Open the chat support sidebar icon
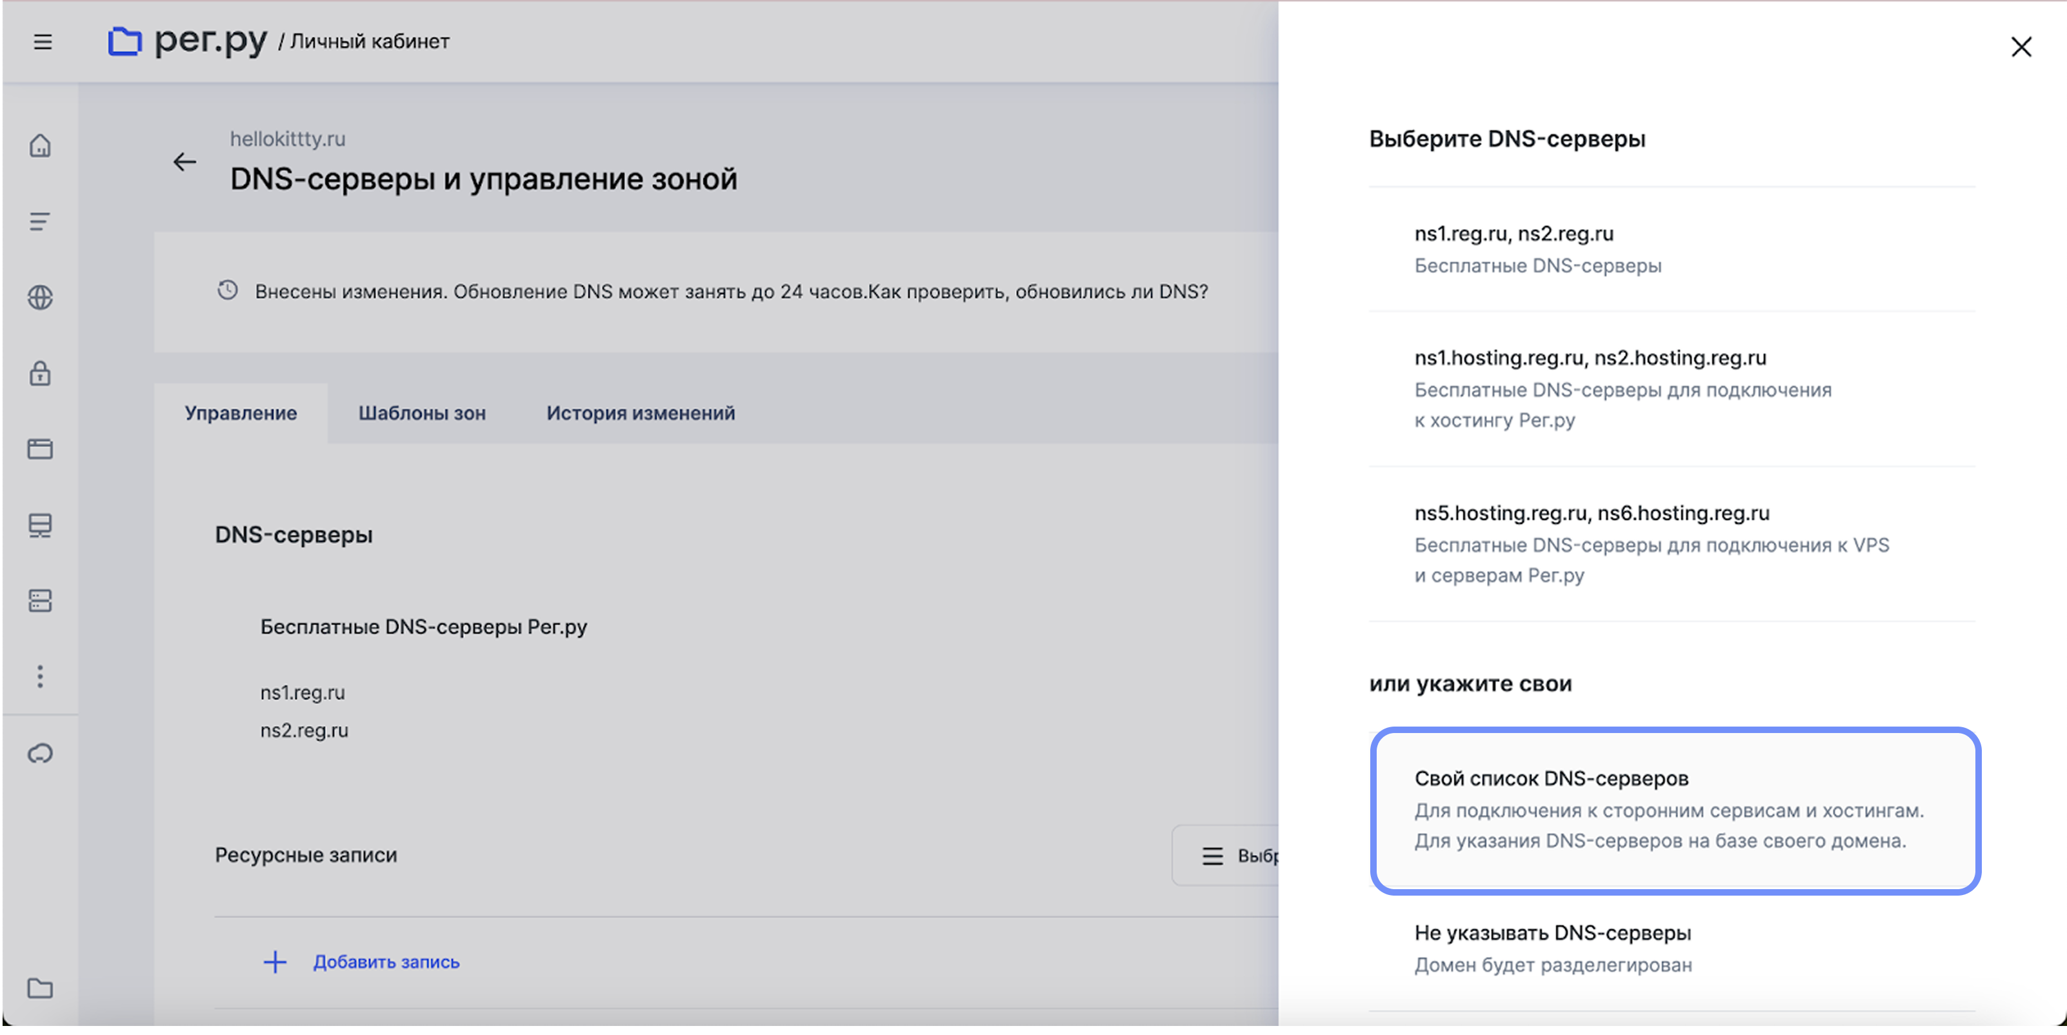Viewport: 2067px width, 1035px height. pyautogui.click(x=40, y=754)
